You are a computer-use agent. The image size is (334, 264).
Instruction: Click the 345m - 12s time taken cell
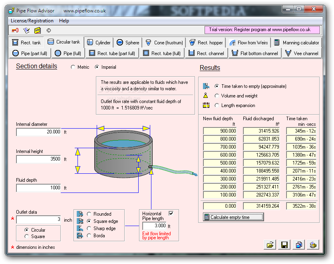301,131
